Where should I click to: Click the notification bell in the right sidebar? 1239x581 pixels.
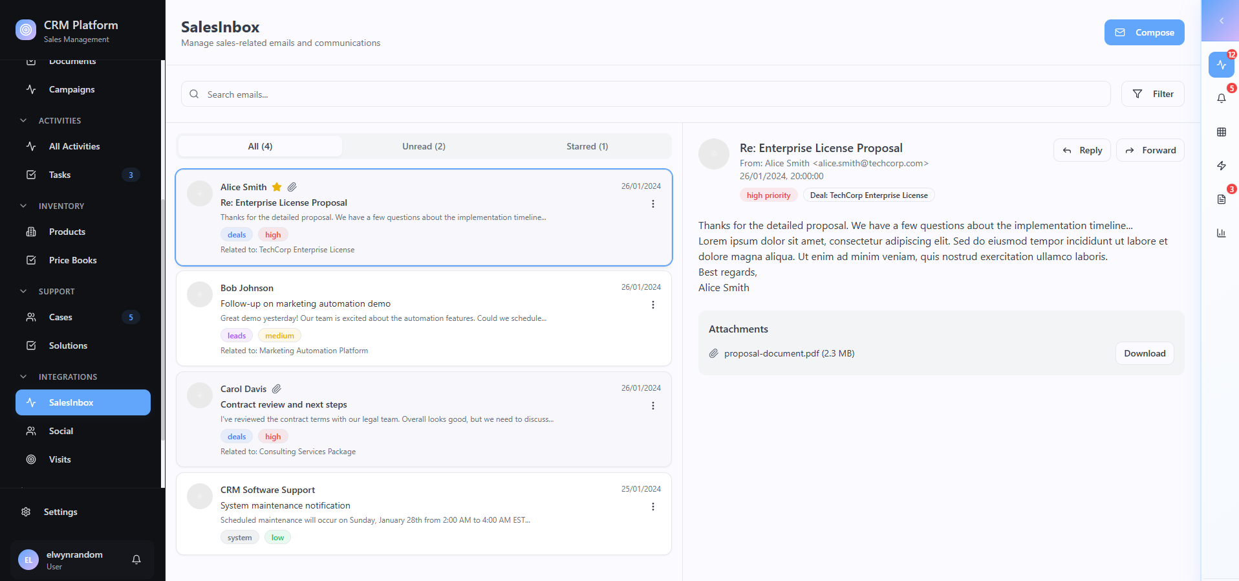click(1221, 98)
